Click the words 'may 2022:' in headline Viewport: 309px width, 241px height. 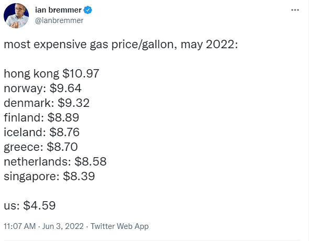(x=209, y=45)
